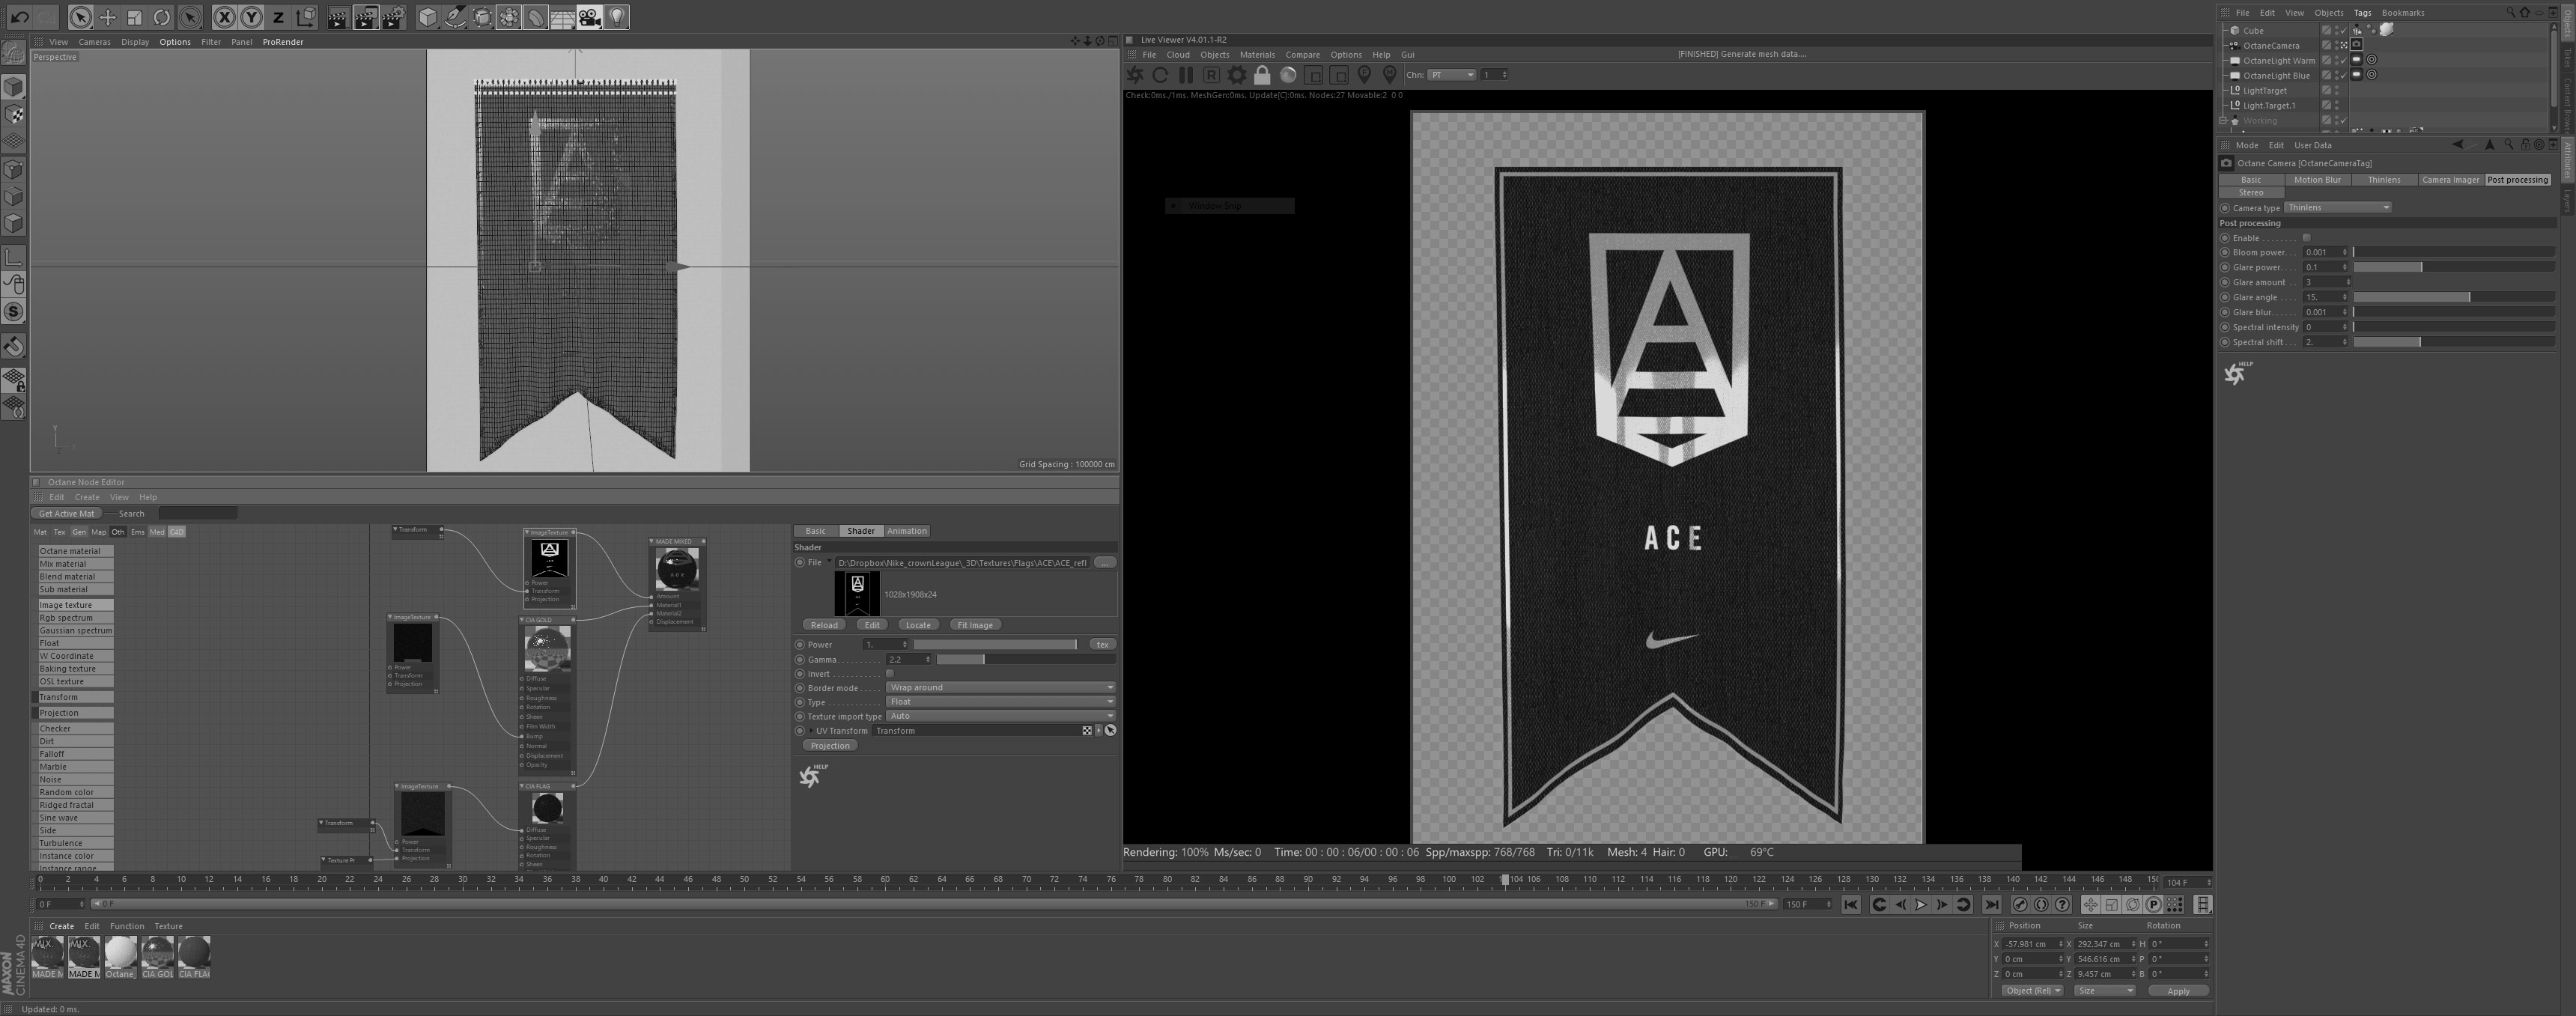
Task: Open Size mode dropdown in coordinates
Action: point(2104,991)
